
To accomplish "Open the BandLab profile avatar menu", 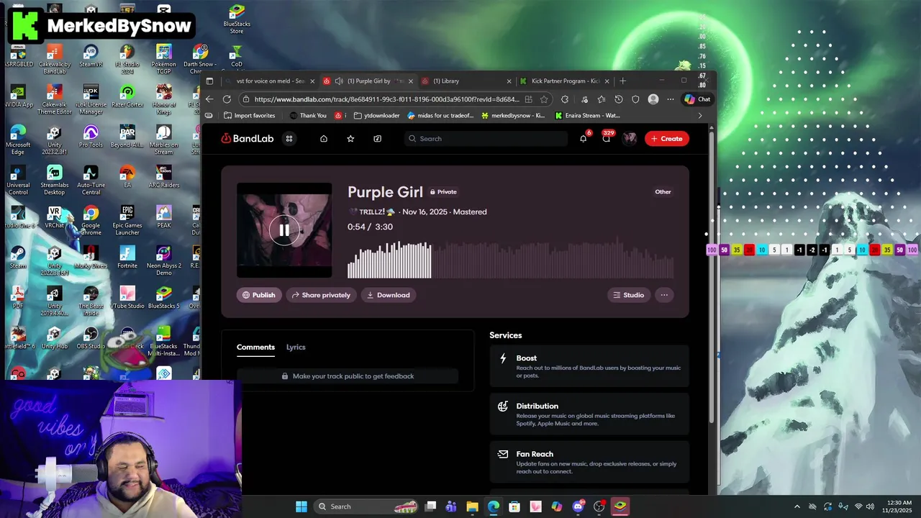I will click(630, 139).
